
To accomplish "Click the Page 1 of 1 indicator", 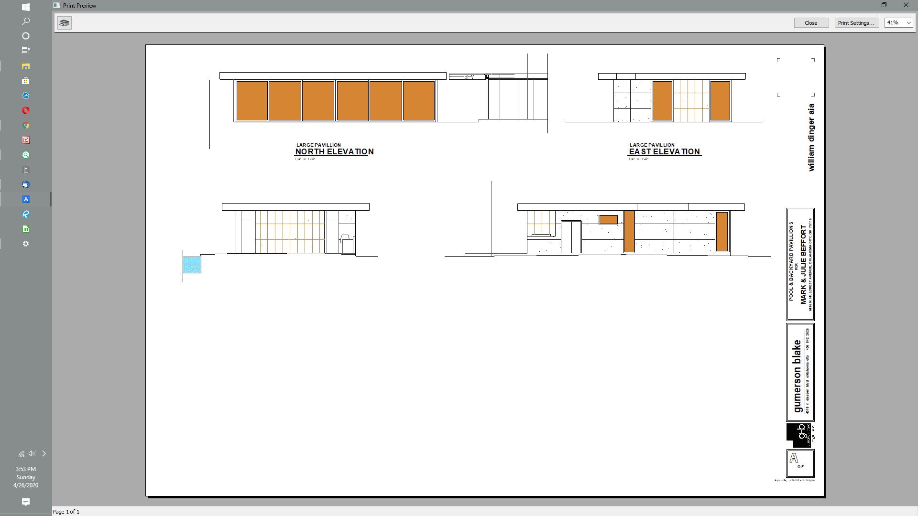I will coord(66,511).
